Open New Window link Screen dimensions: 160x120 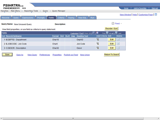[125, 14]
